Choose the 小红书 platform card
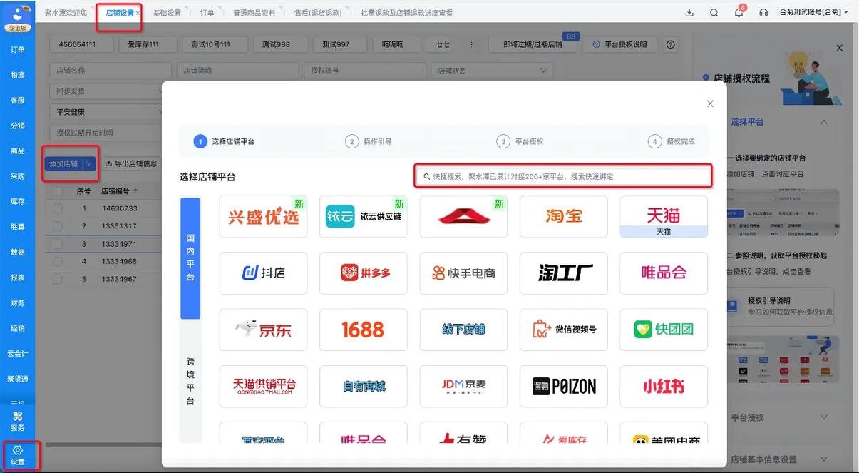 (x=664, y=386)
